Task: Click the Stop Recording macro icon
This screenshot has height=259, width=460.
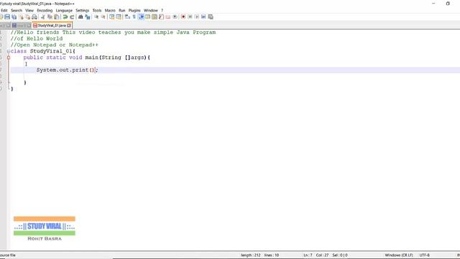Action: 190,17
